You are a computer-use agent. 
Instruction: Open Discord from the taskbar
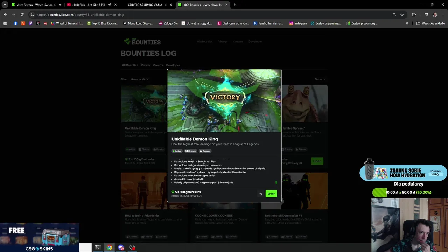pos(121,247)
